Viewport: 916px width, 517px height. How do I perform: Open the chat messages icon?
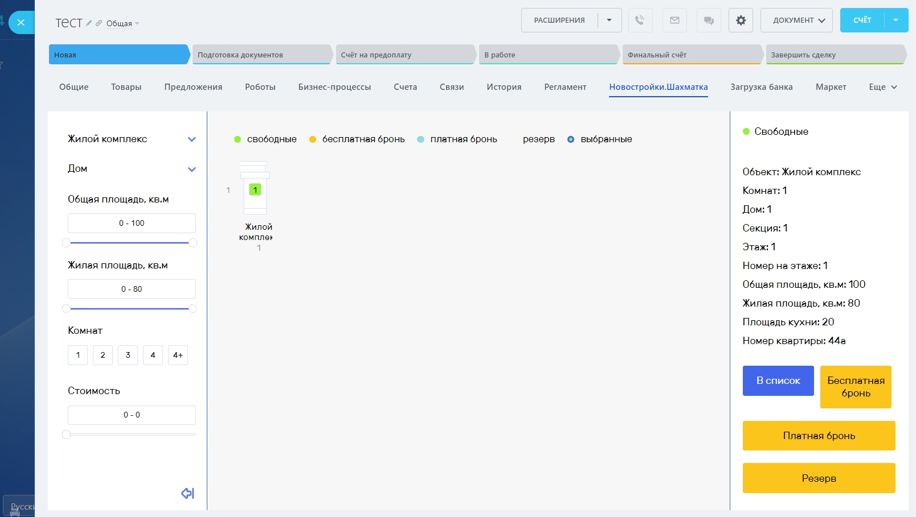click(709, 20)
